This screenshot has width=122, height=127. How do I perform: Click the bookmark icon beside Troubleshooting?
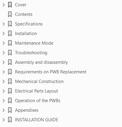[10, 53]
